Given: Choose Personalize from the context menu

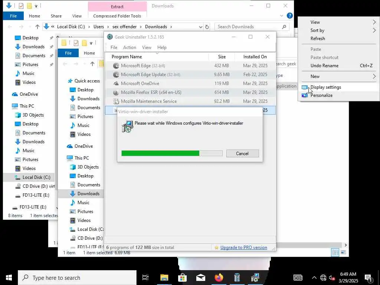Looking at the screenshot, I should pyautogui.click(x=321, y=95).
